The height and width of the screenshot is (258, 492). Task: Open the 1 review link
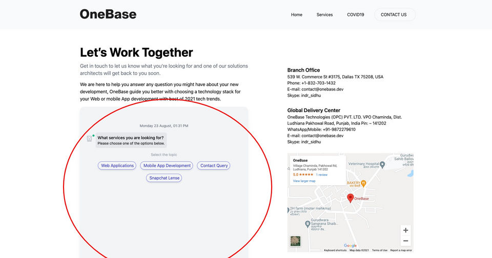[322, 175]
